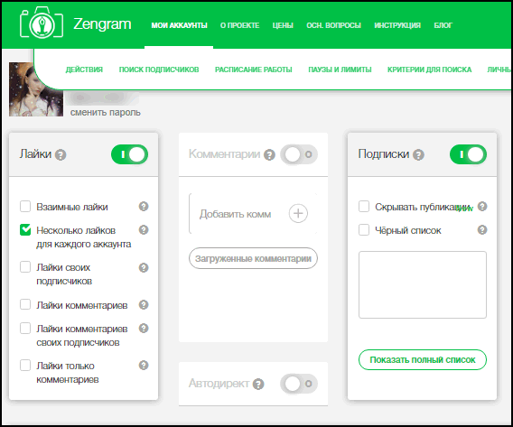Screen dimensions: 513x427
Task: Check the Чёрный список checkbox
Action: (364, 230)
